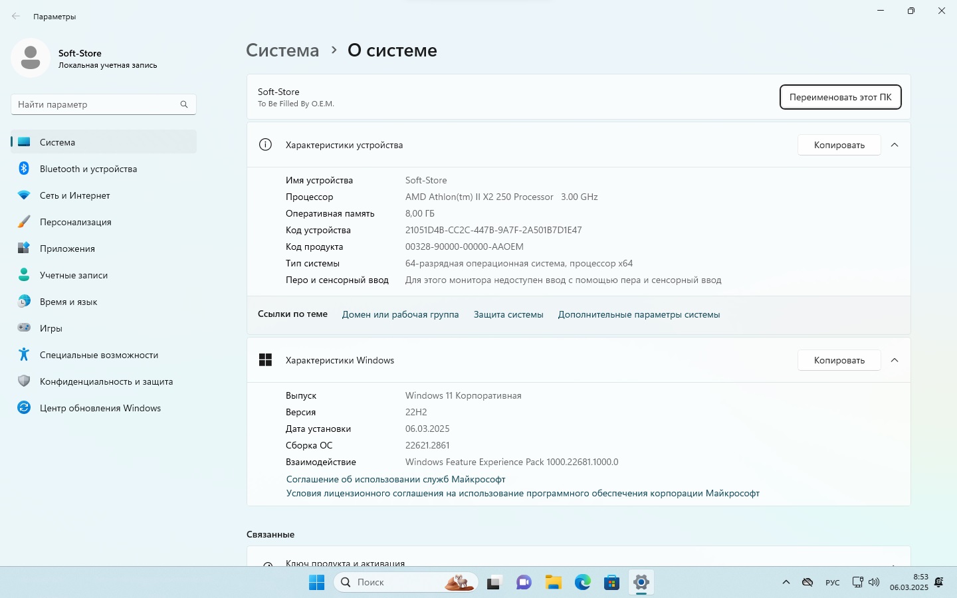Click Переименовать этот ПК button
This screenshot has height=598, width=957.
coord(840,97)
